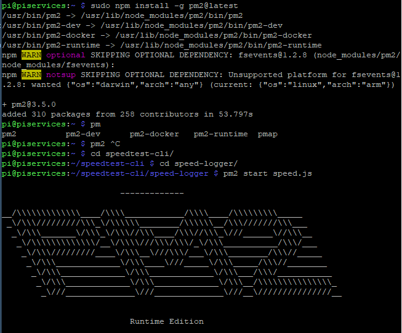Click the 'cd speedtest-cli/' command

tap(132, 154)
